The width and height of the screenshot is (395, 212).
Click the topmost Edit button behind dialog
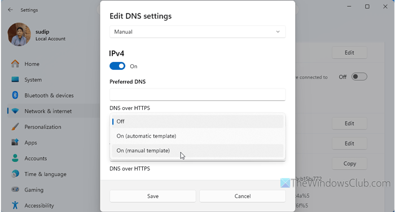(x=349, y=52)
